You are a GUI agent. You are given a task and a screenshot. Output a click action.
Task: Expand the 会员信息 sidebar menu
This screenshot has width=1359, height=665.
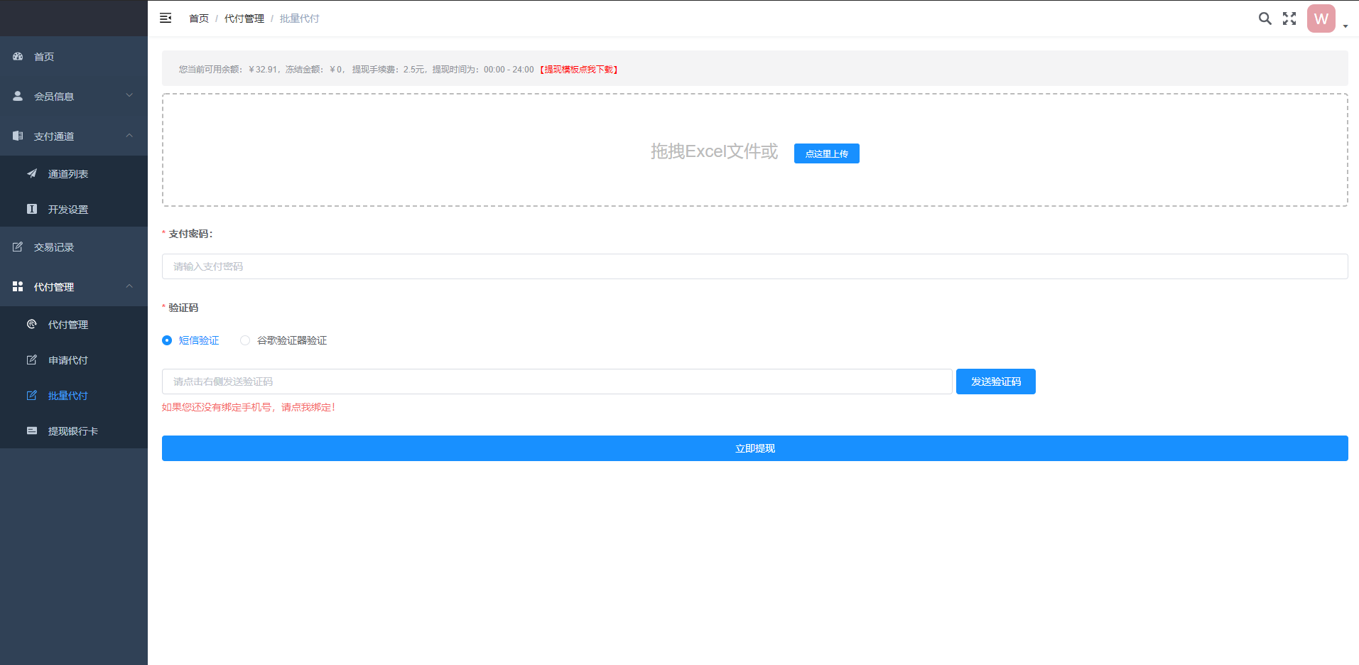[x=73, y=96]
